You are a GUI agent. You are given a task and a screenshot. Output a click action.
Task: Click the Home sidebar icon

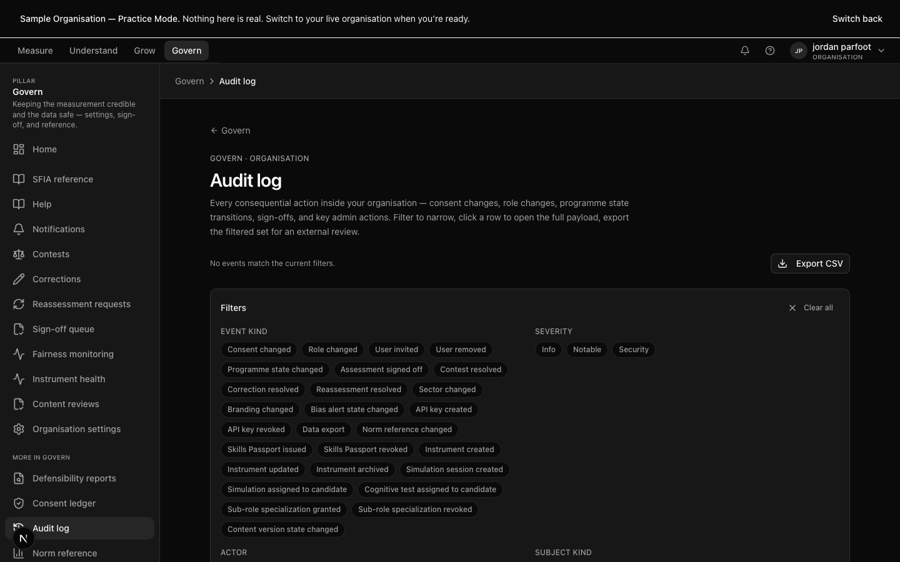tap(19, 149)
